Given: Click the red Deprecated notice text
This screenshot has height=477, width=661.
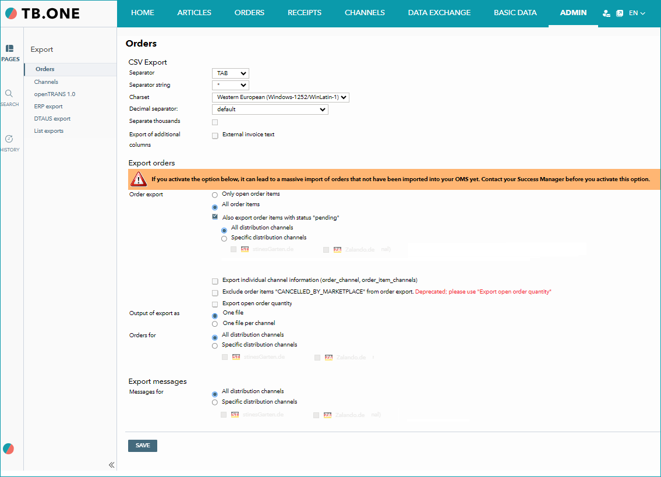Looking at the screenshot, I should point(483,292).
